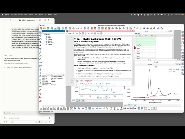Expand 'Used kherveplot: Notebook edit cell' entry

16,63
